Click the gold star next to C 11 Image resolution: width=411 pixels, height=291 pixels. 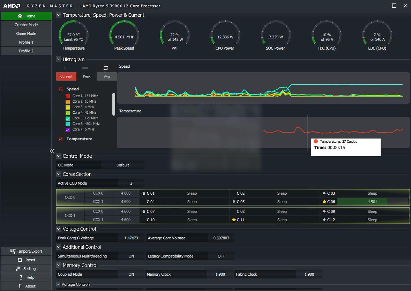234,220
